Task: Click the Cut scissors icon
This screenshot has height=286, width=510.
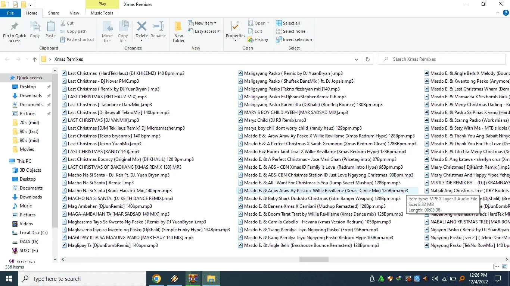Action: coord(63,23)
